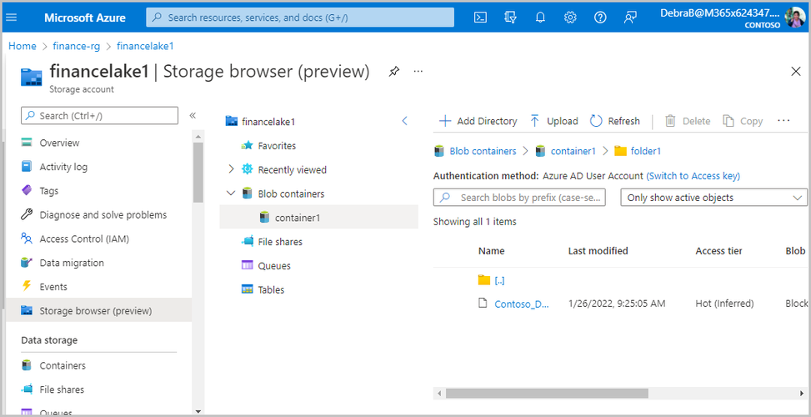The height and width of the screenshot is (417, 811).
Task: Click the Upload button
Action: (x=554, y=121)
